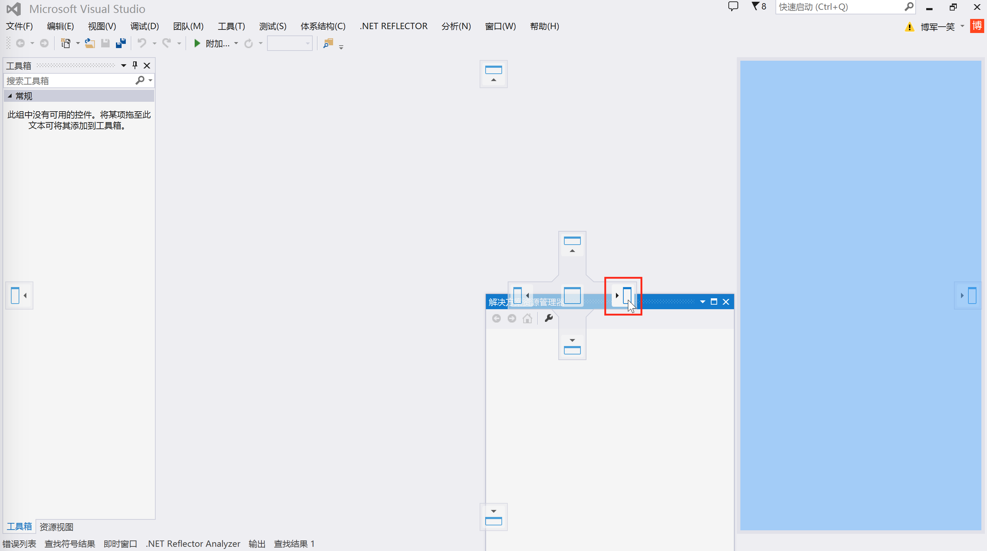Click the redo arrow icon in toolbar
This screenshot has height=551, width=987.
pos(168,43)
